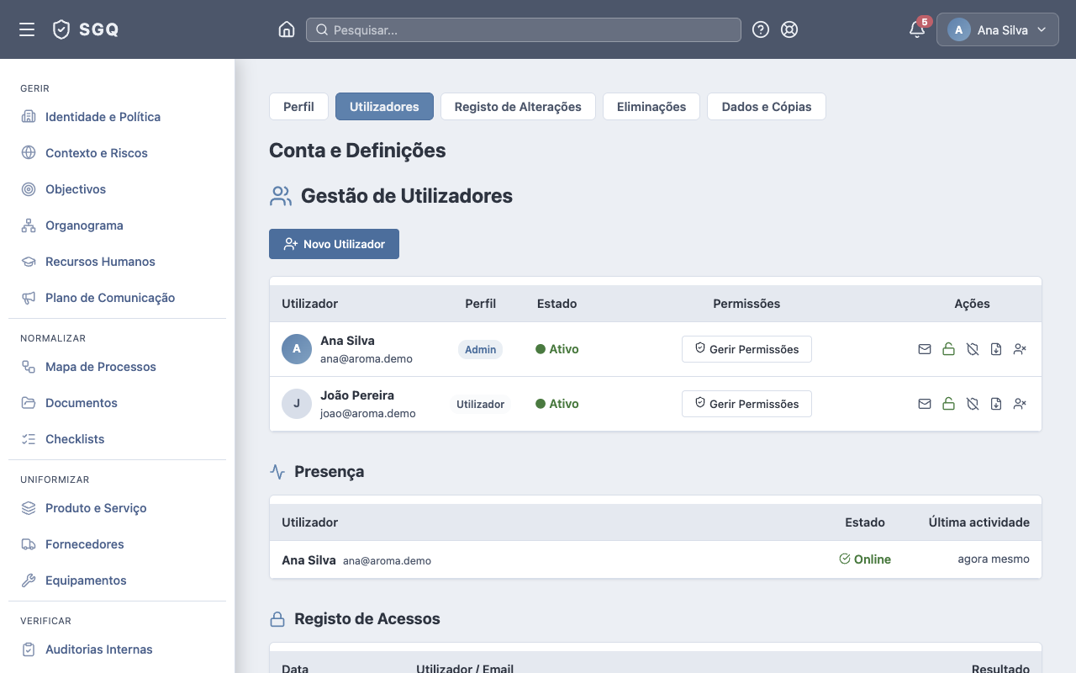Click Ana Silva's avatar in the users table
The height and width of the screenshot is (673, 1076).
coord(297,349)
